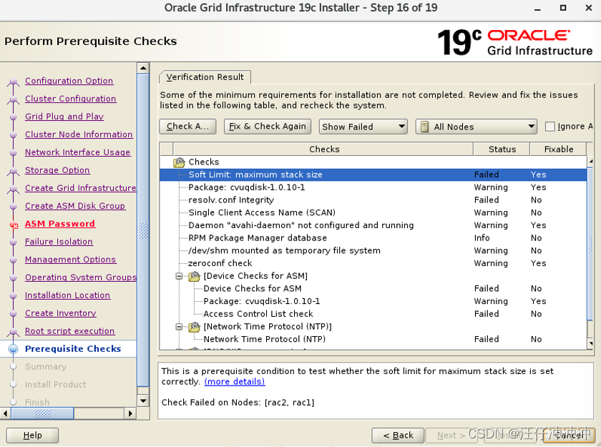Click the rac2, rac1 failed nodes text
601x447 pixels.
pyautogui.click(x=289, y=403)
